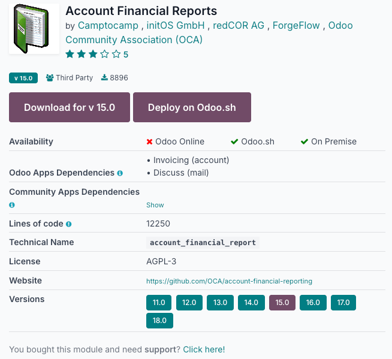Switch to version 18.0
The width and height of the screenshot is (392, 359).
pos(159,321)
